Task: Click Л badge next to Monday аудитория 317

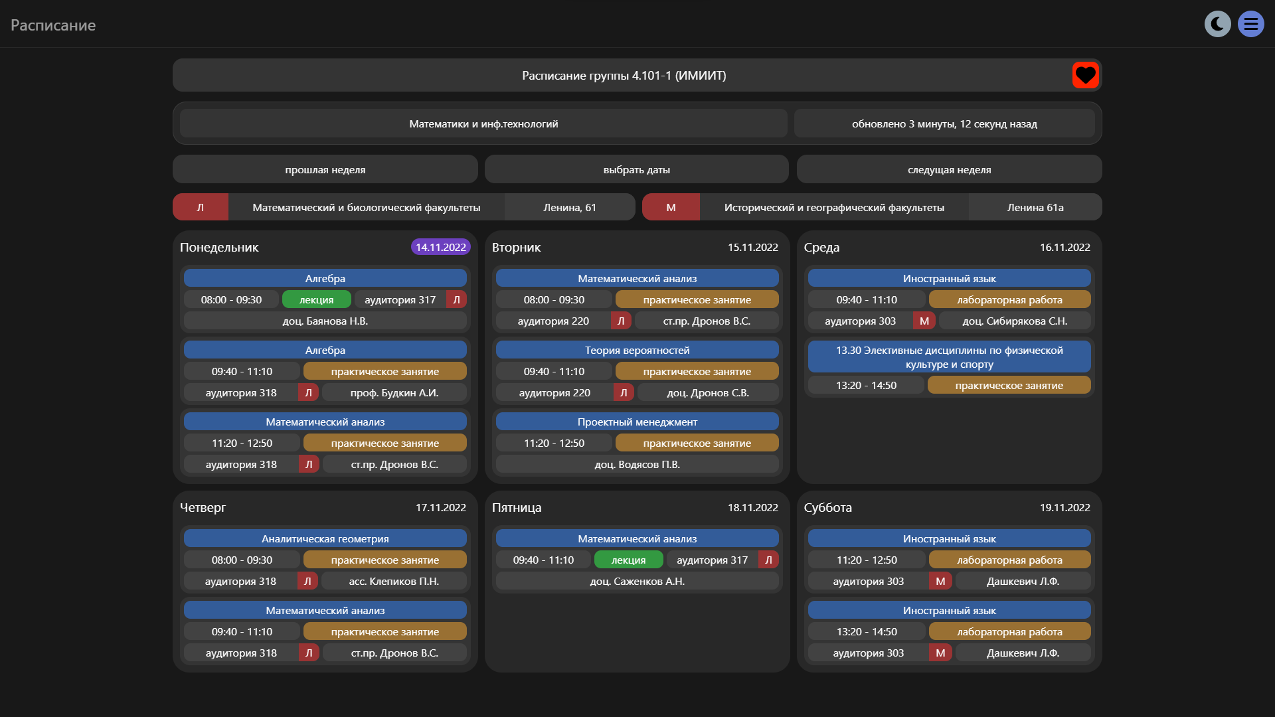Action: (457, 299)
